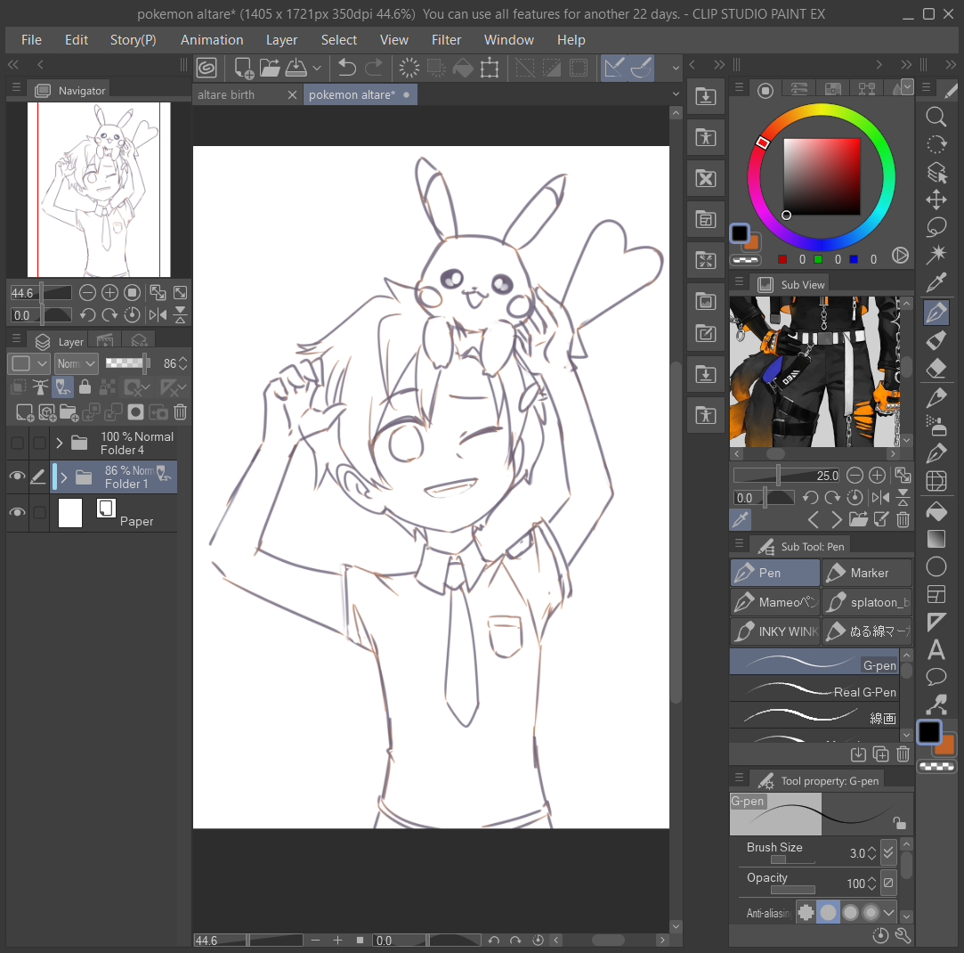
Task: Open layer color label dropdown
Action: [28, 363]
